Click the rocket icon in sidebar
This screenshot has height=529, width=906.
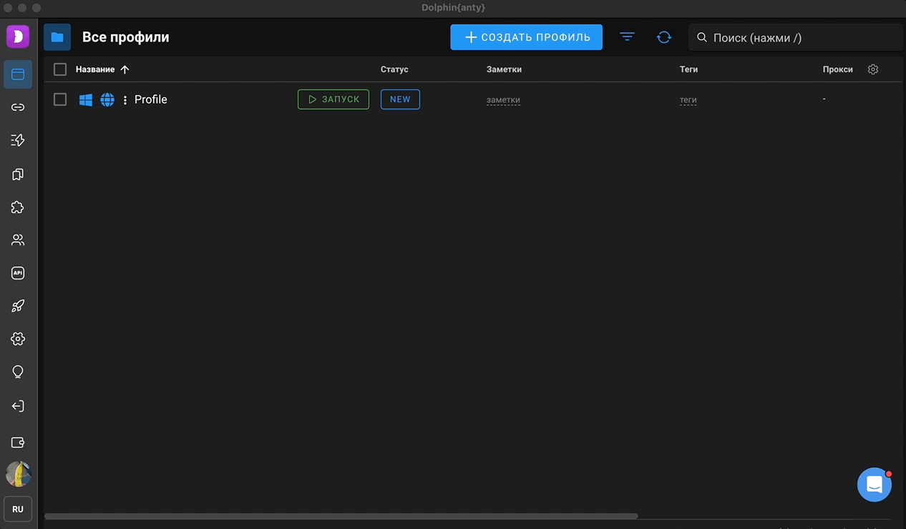pyautogui.click(x=18, y=306)
